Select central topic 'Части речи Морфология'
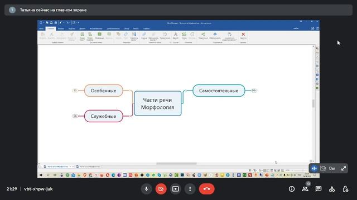Screen dimensions: 357x200 point(157,103)
